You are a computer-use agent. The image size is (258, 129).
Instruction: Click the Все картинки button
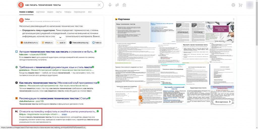point(223,102)
